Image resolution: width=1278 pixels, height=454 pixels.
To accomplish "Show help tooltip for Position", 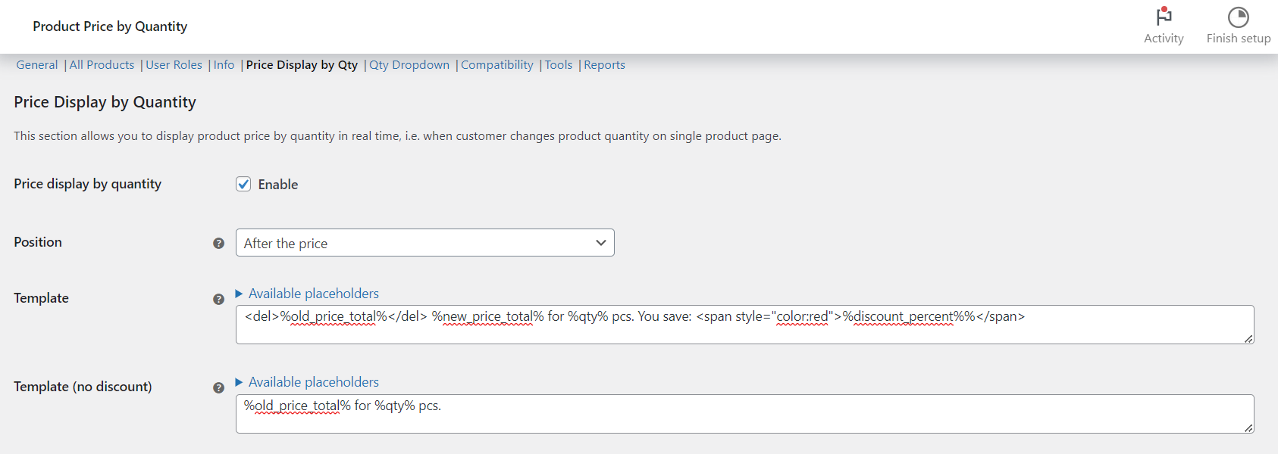I will (219, 244).
